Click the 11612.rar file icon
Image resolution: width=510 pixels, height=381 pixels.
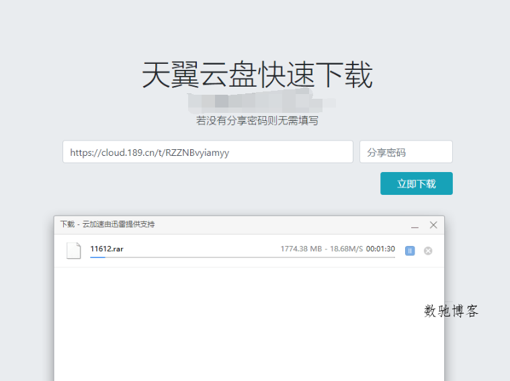point(73,251)
